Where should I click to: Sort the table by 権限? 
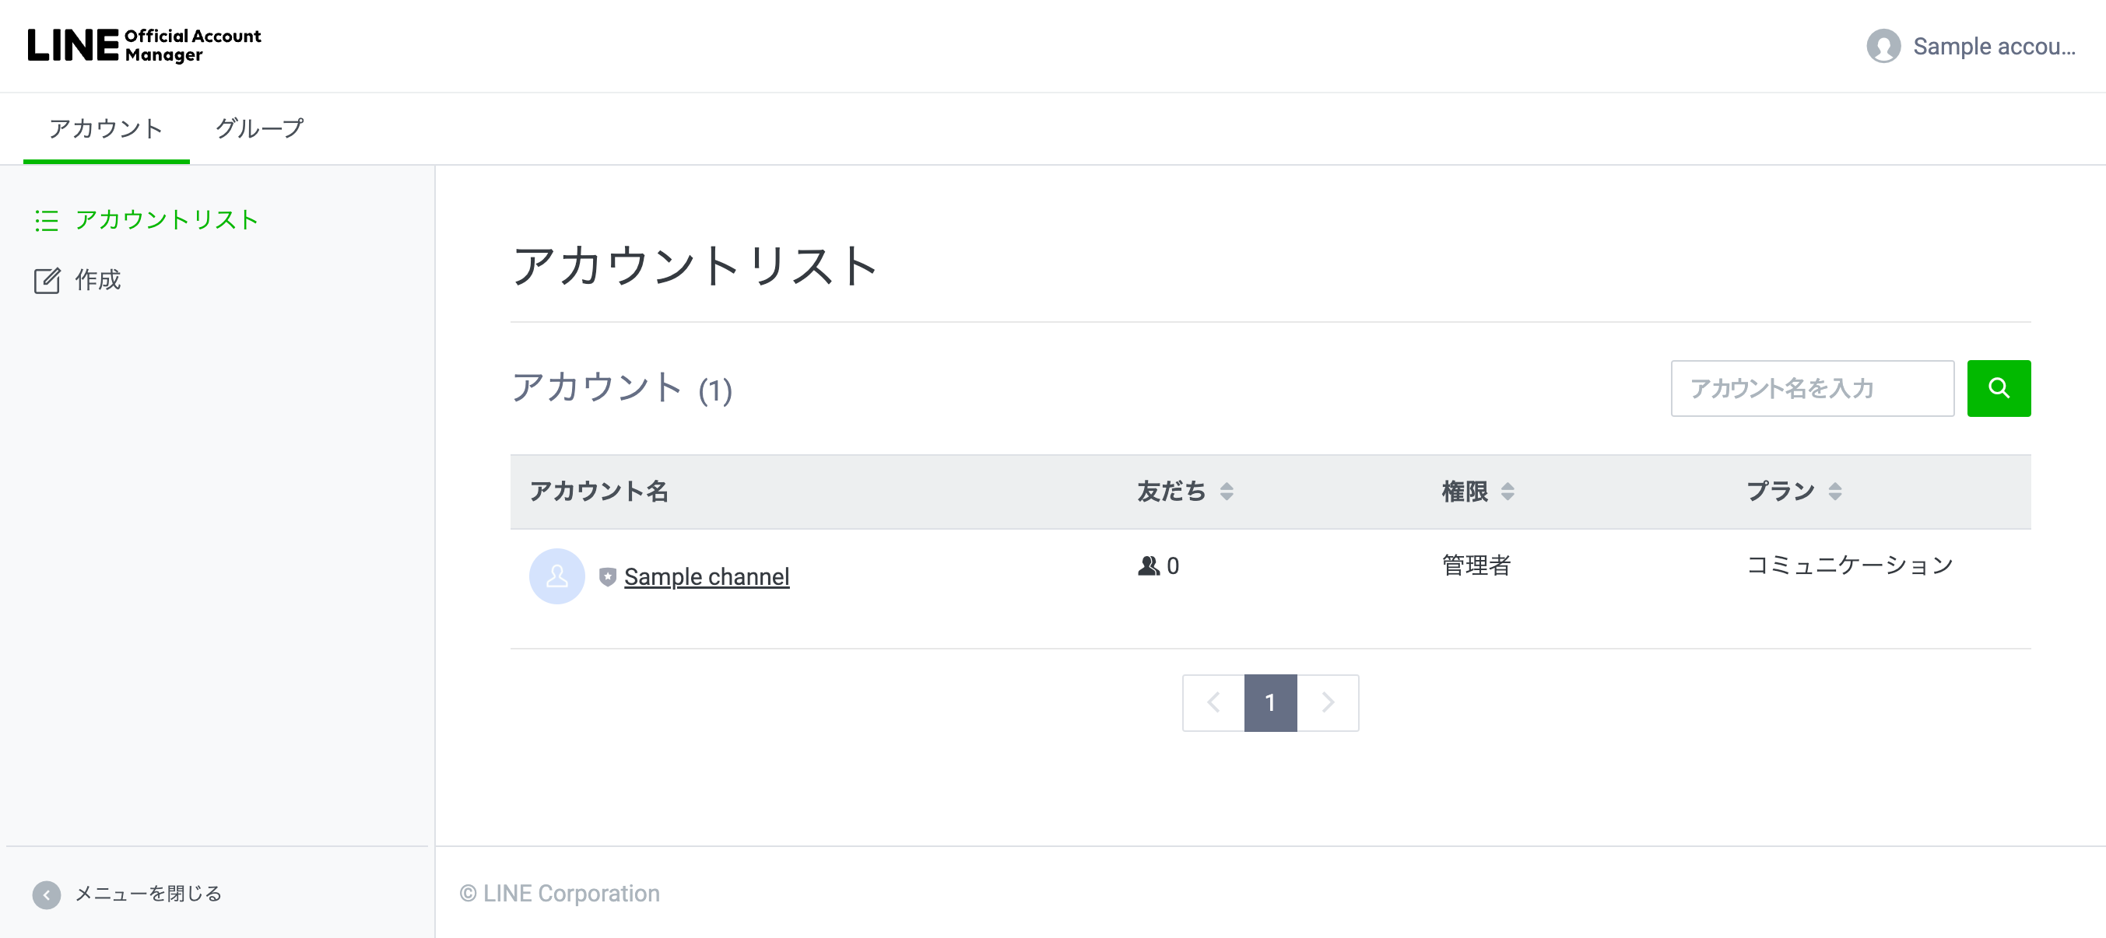click(x=1508, y=491)
